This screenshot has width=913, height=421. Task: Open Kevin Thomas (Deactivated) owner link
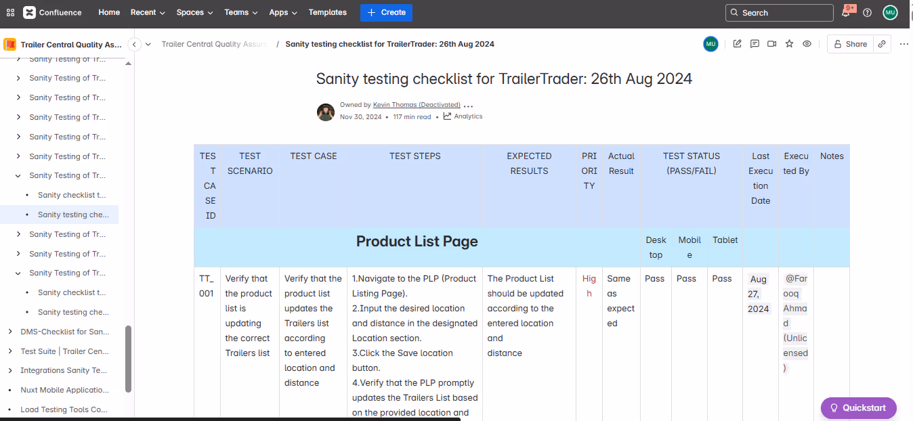[x=417, y=105]
